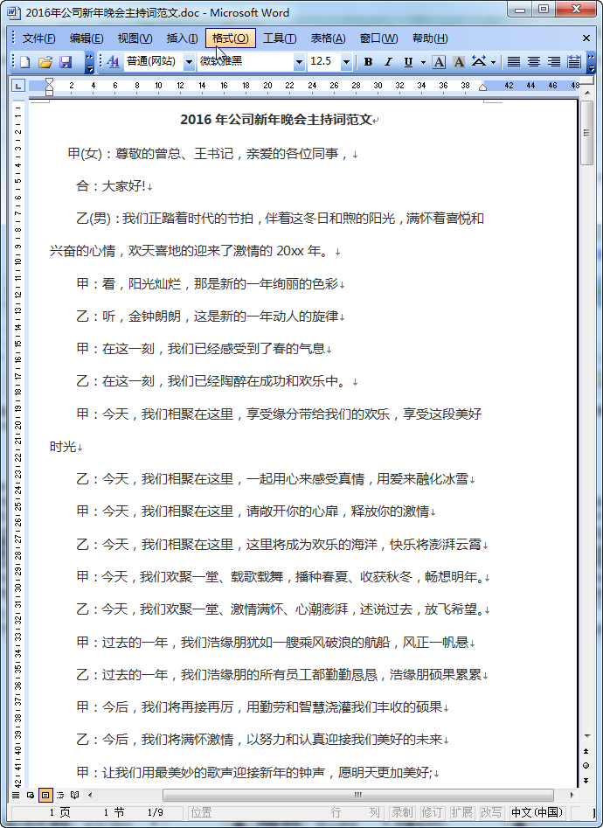Open the 格式(O) menu
Screen dimensions: 603x828
[230, 38]
